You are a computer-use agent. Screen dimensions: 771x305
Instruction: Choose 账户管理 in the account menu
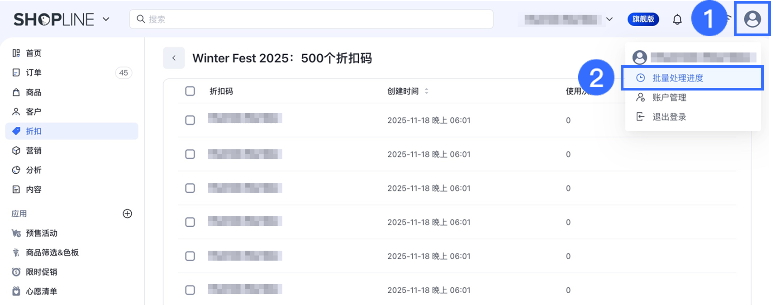[x=669, y=97]
